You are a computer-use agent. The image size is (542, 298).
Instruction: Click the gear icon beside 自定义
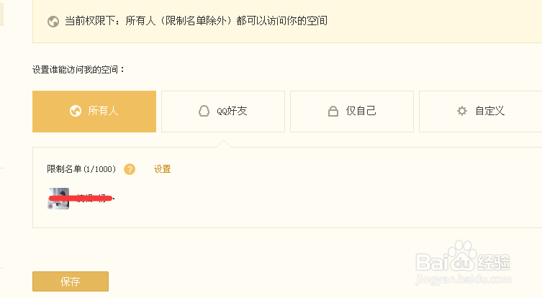pos(462,111)
